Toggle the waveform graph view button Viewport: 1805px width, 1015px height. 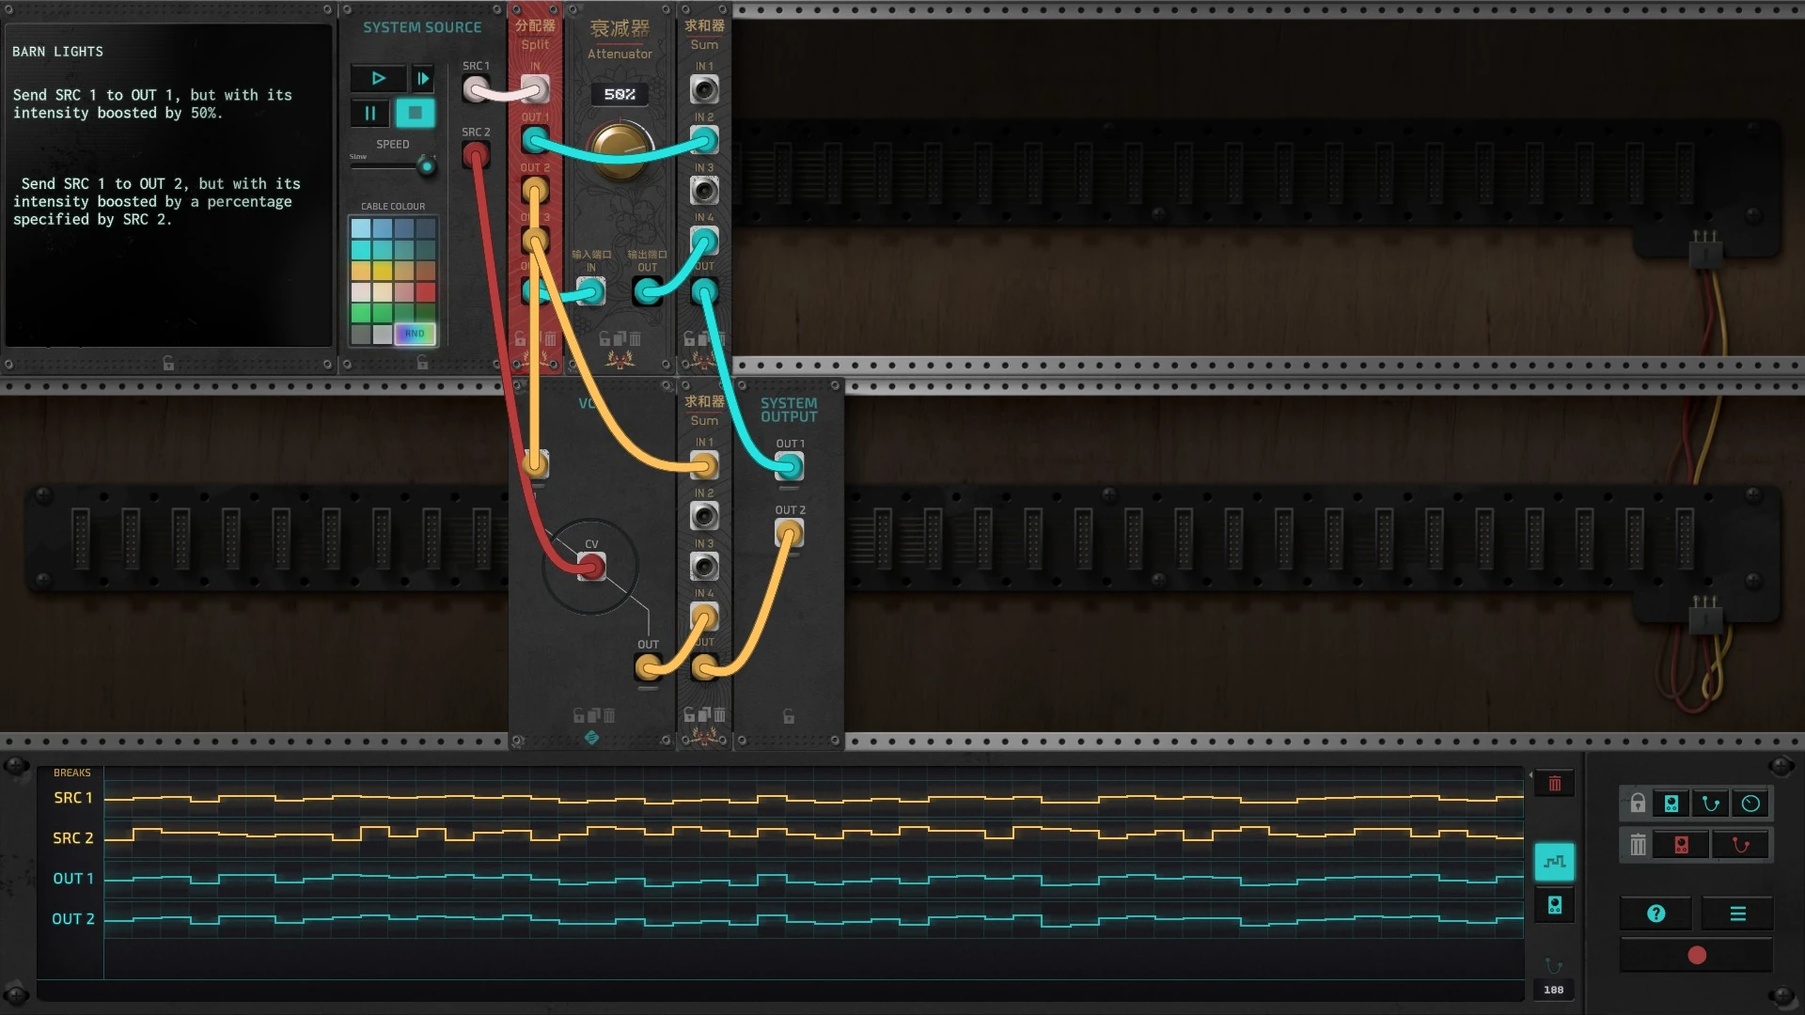[x=1554, y=861]
